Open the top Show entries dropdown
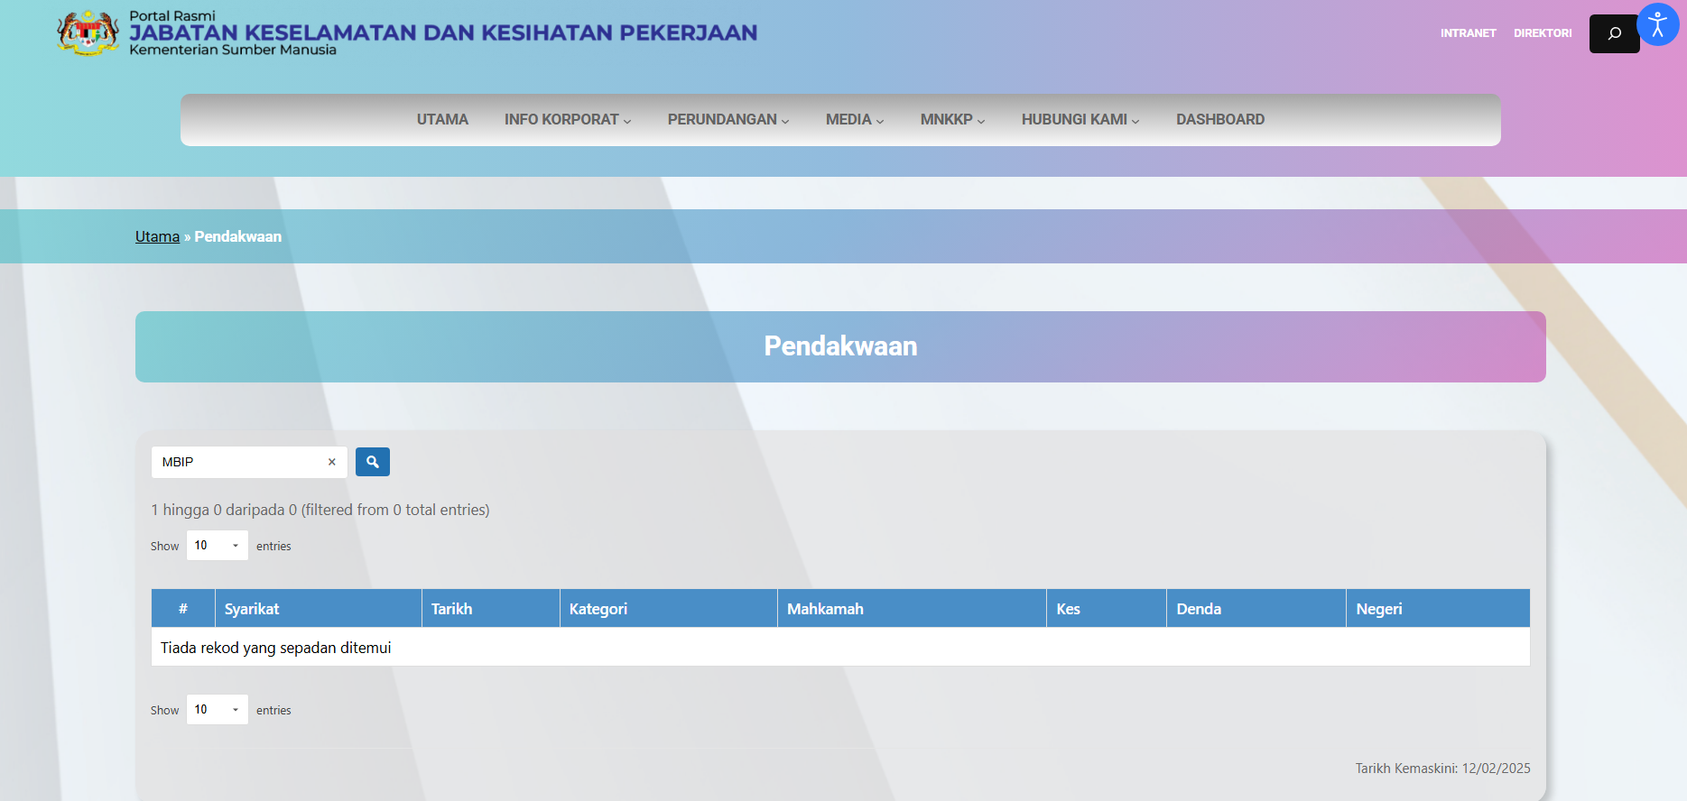 click(x=217, y=546)
